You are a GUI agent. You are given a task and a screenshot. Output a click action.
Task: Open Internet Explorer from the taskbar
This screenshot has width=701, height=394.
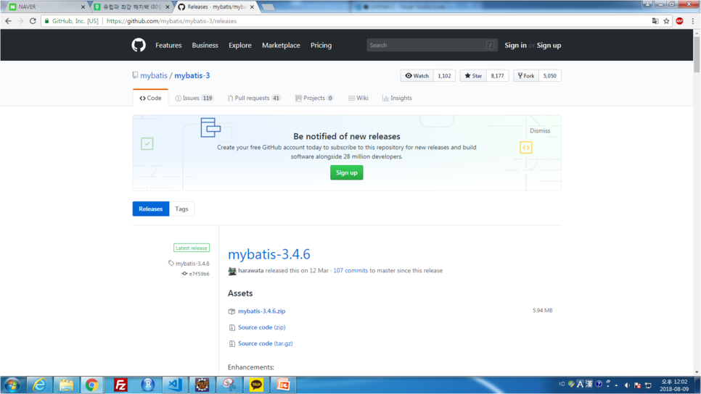(x=39, y=385)
